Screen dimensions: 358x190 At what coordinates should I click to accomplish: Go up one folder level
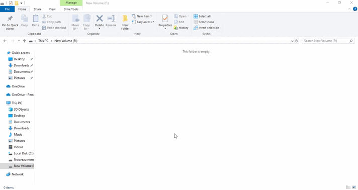[24, 41]
